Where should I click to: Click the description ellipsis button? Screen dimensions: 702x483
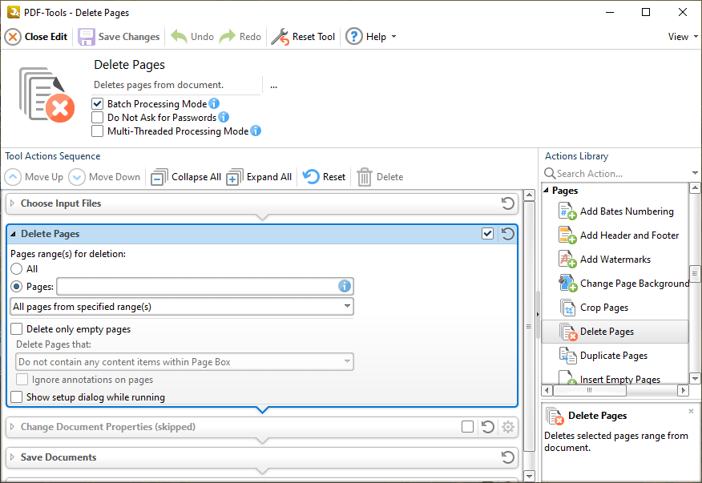pyautogui.click(x=273, y=85)
